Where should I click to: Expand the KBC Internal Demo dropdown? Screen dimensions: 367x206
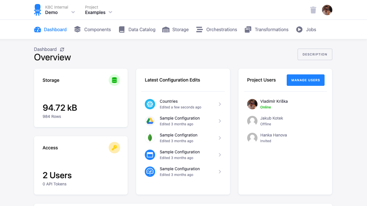tap(73, 12)
